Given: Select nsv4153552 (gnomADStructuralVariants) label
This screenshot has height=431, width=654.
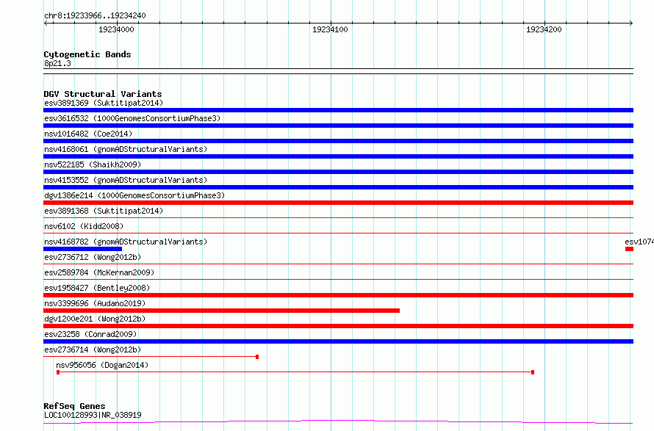Looking at the screenshot, I should tap(126, 180).
